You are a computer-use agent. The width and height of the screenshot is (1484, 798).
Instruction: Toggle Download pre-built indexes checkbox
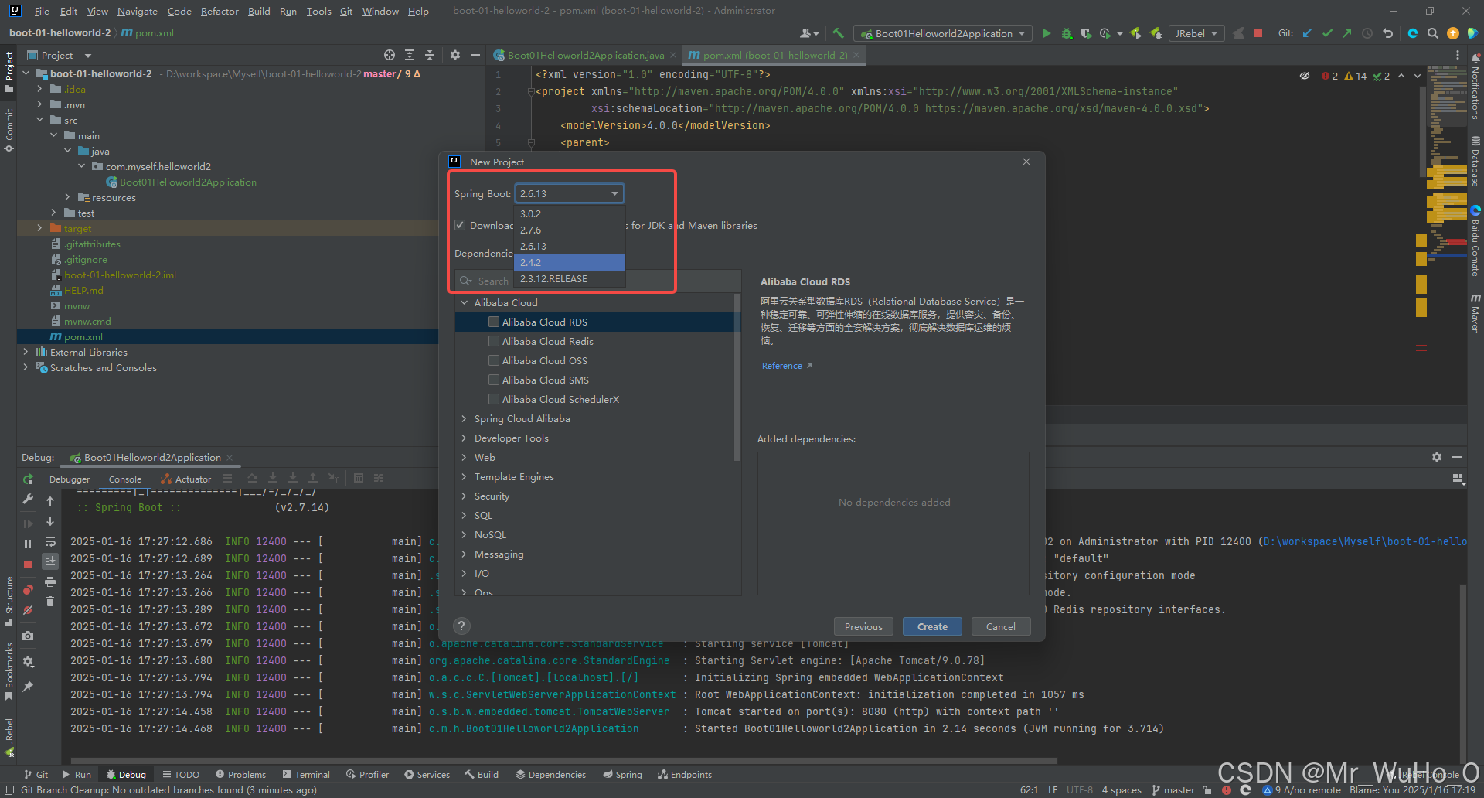tap(460, 225)
